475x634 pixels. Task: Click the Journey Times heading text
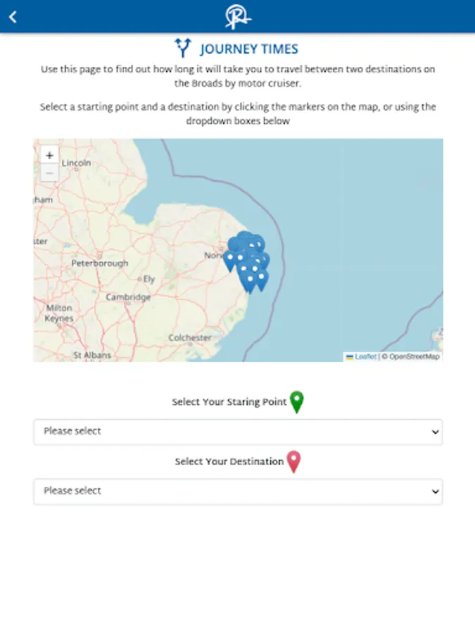pyautogui.click(x=249, y=49)
